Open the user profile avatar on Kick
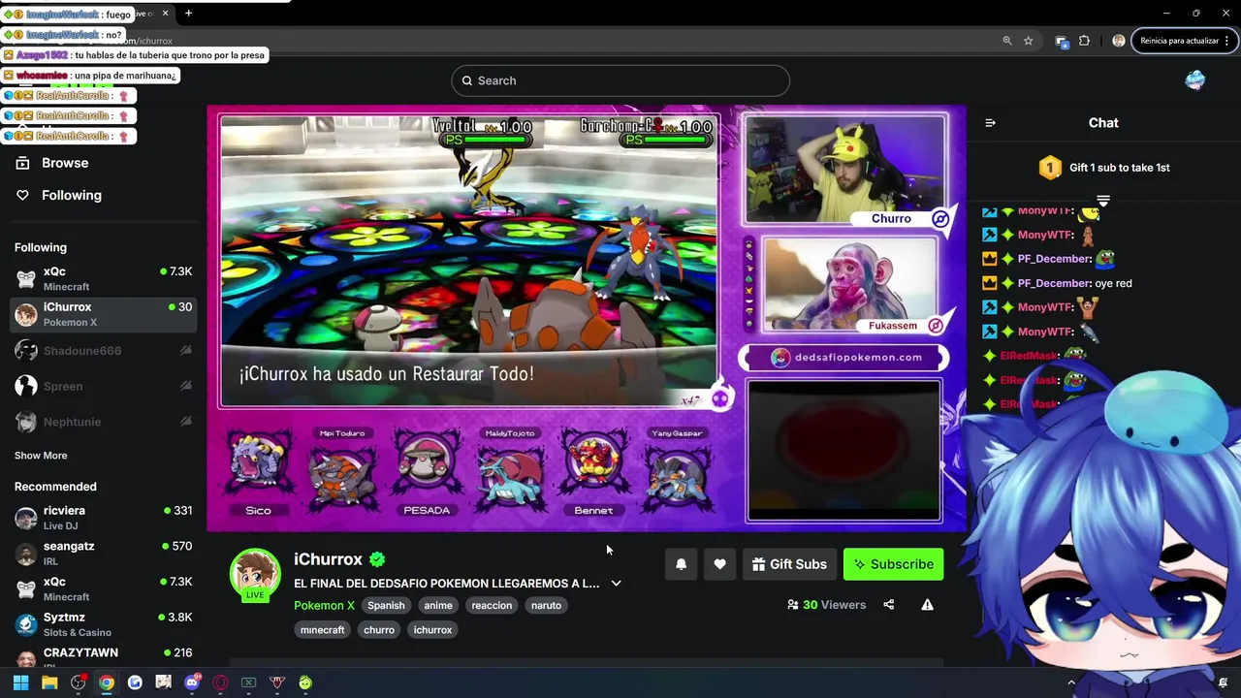Screen dimensions: 1241x698 (1194, 80)
